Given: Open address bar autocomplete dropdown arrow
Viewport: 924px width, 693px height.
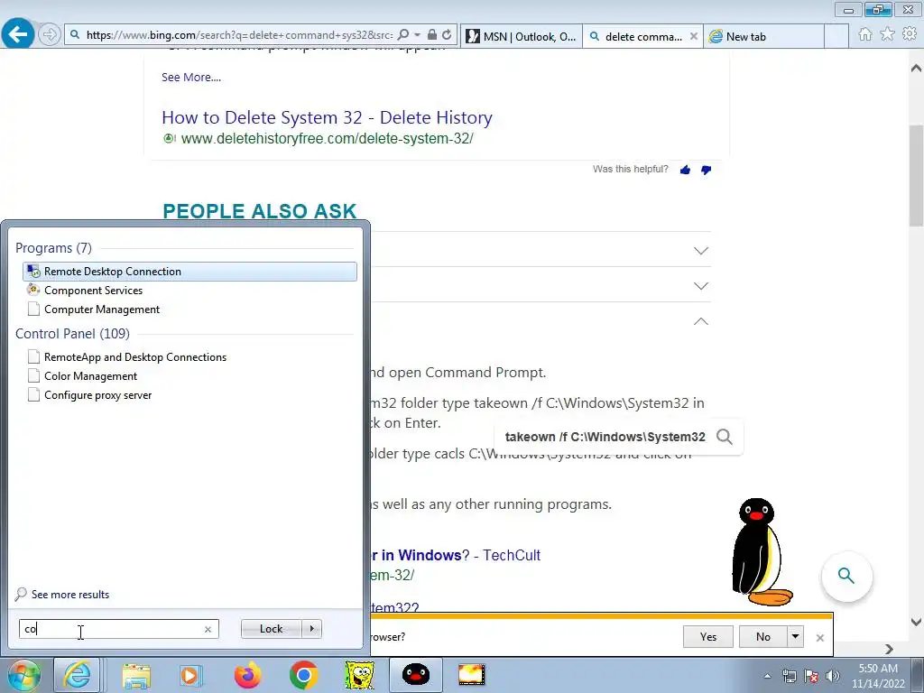Looking at the screenshot, I should tap(417, 35).
